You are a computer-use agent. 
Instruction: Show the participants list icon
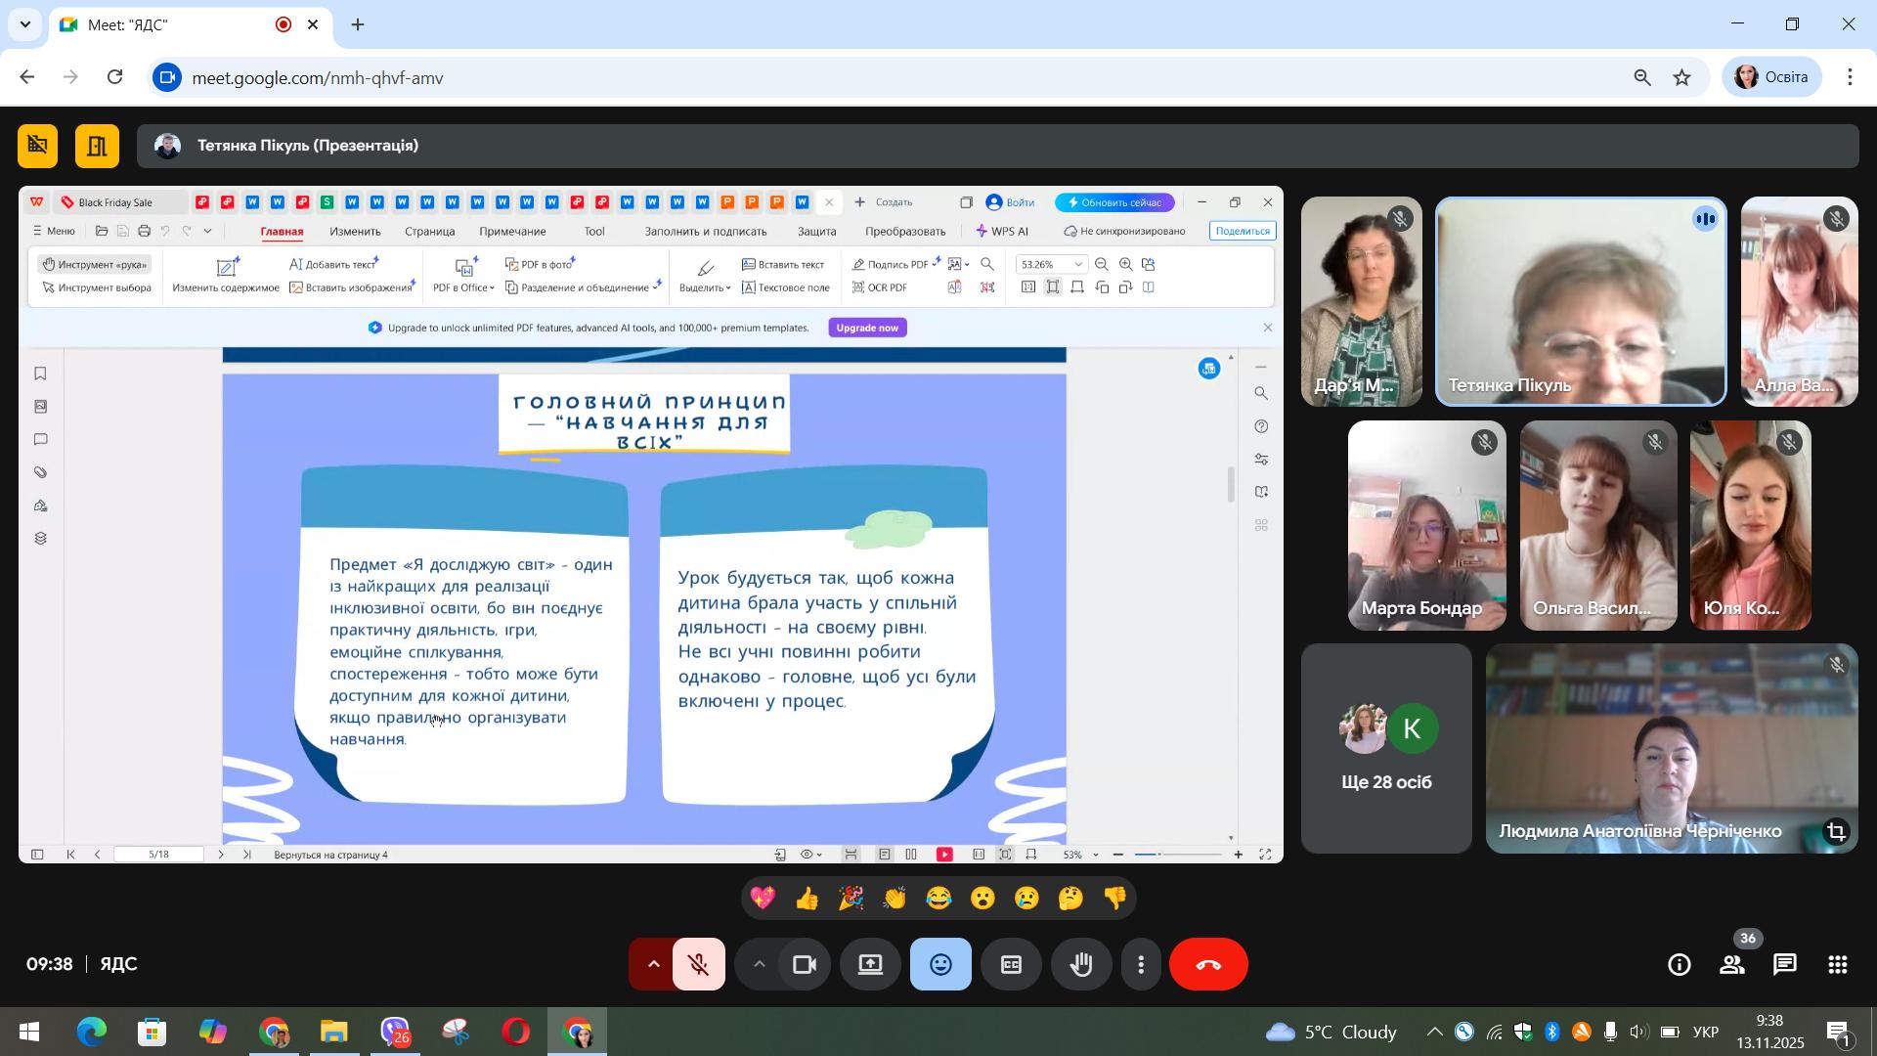click(x=1732, y=965)
